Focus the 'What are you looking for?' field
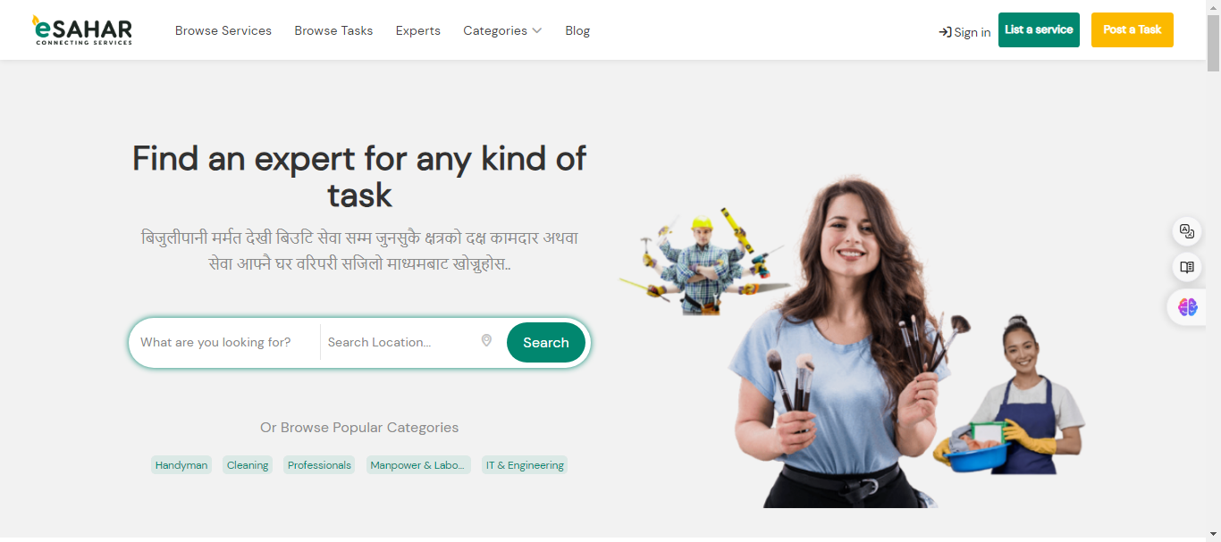This screenshot has width=1221, height=542. point(225,342)
